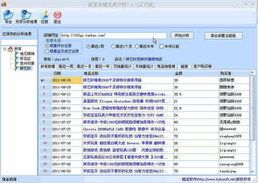
Task: Click the buyer cell 无尾熊y抱抱
Action: click(234, 122)
